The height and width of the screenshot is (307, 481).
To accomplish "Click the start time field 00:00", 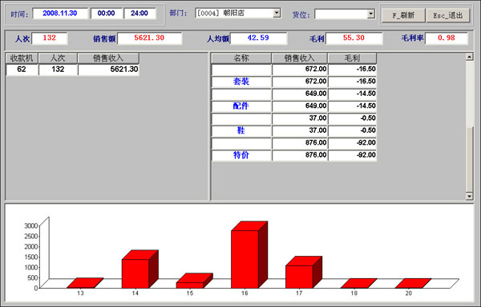I will [106, 13].
